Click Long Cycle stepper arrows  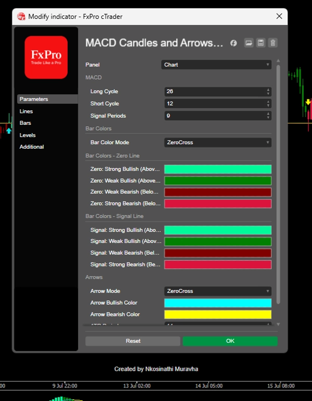point(268,92)
